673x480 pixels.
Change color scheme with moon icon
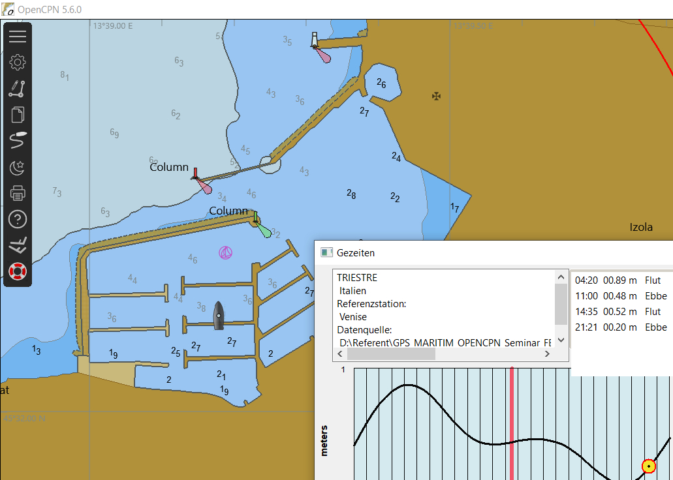18,168
